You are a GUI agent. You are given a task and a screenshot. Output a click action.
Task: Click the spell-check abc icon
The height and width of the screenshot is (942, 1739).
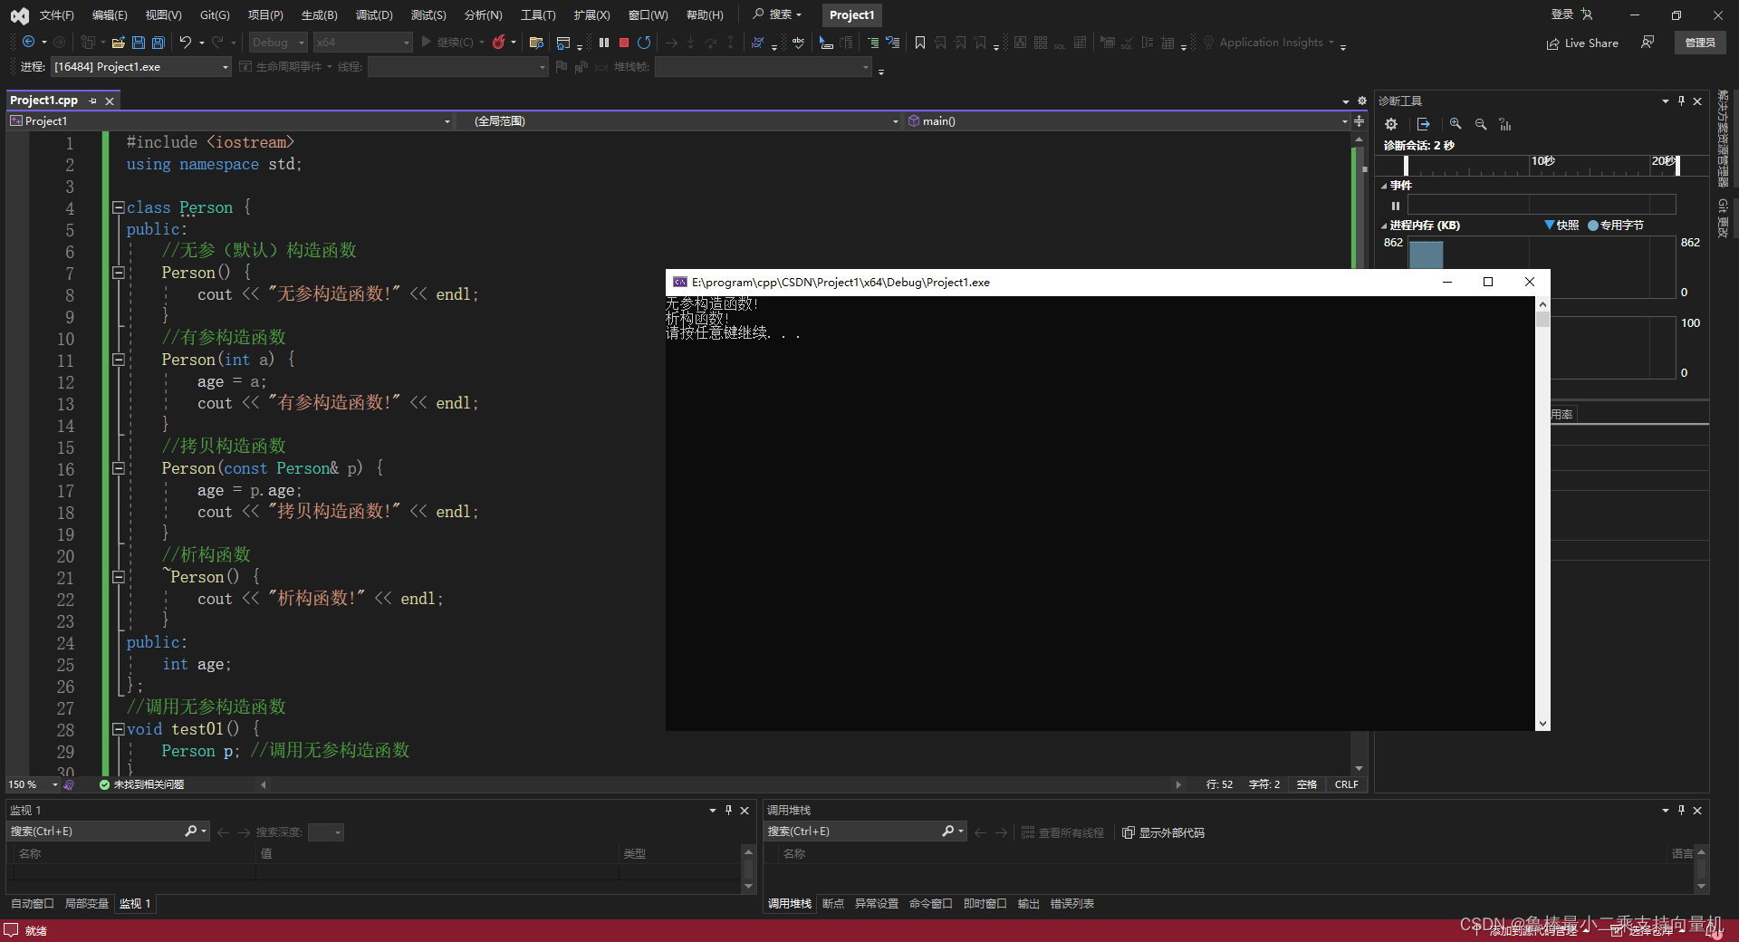[798, 43]
